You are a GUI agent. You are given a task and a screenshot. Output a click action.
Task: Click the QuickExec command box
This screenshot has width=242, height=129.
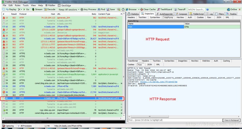point(63,122)
